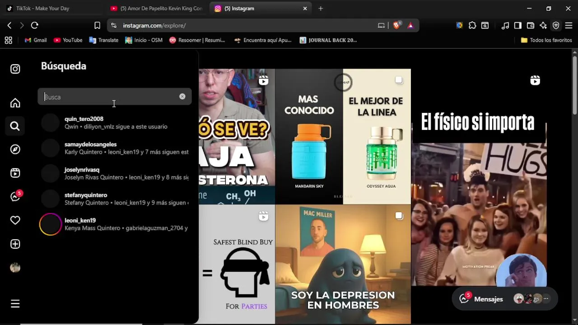Select search result quin_tero2008

point(115,123)
